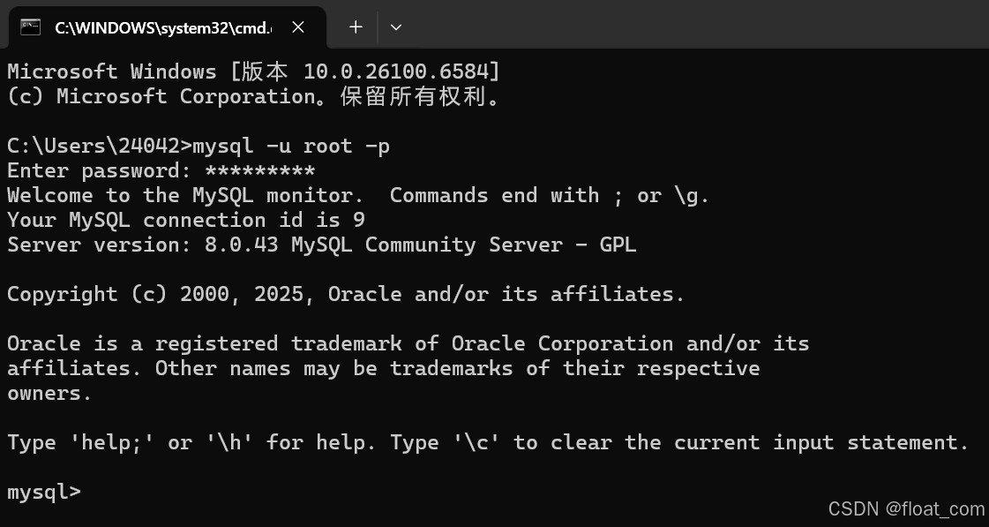
Task: Close the cmd.exe tab
Action: (298, 27)
